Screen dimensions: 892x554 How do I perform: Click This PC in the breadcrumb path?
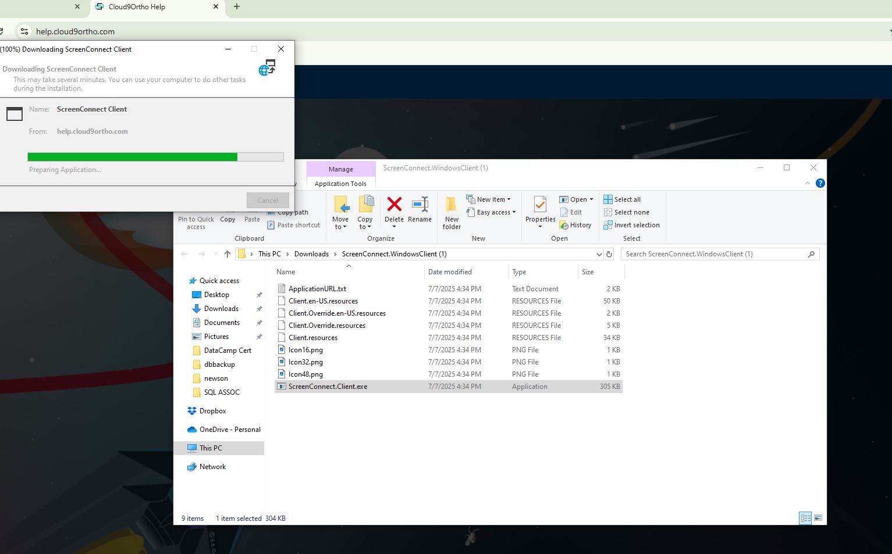point(269,254)
